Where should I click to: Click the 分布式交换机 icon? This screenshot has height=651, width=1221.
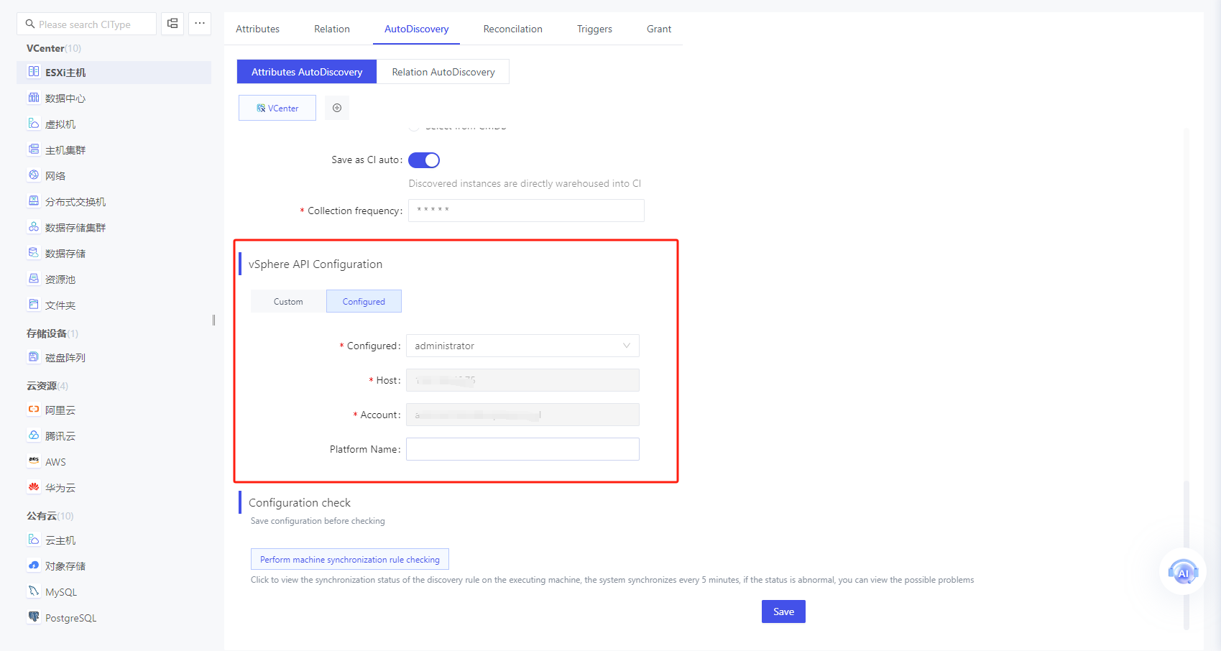(x=34, y=201)
